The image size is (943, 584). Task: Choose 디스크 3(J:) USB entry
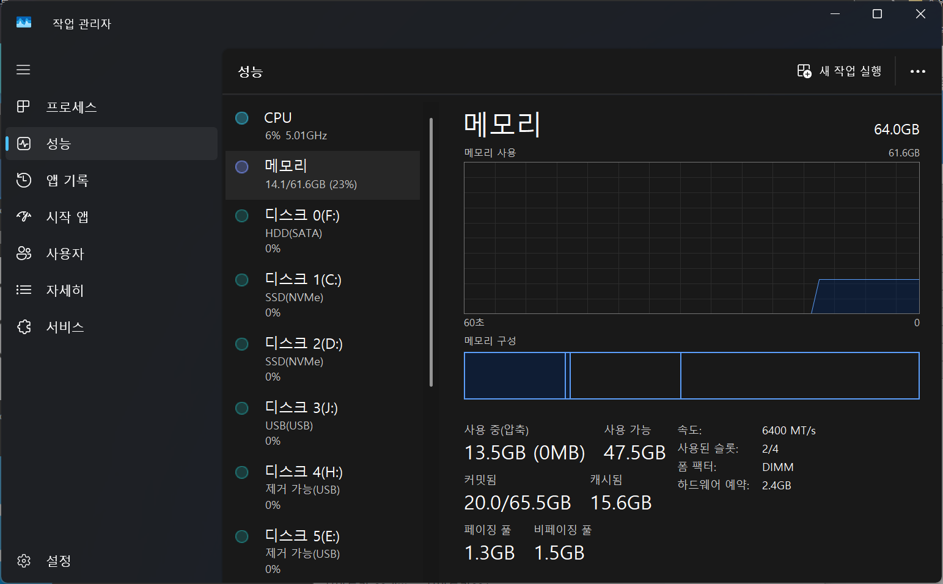click(322, 423)
